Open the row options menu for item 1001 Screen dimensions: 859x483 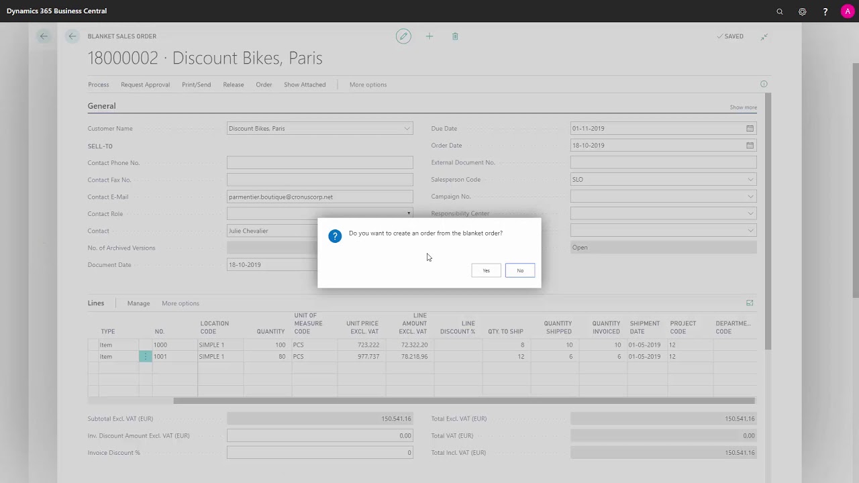pyautogui.click(x=145, y=356)
